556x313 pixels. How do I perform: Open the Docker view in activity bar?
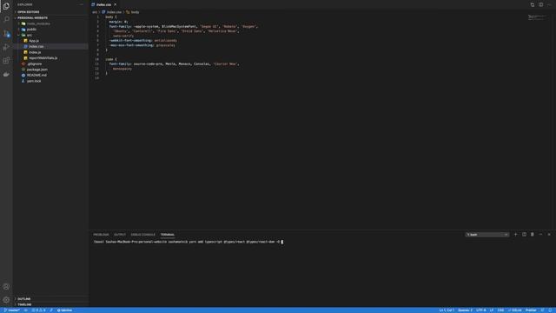[x=6, y=75]
